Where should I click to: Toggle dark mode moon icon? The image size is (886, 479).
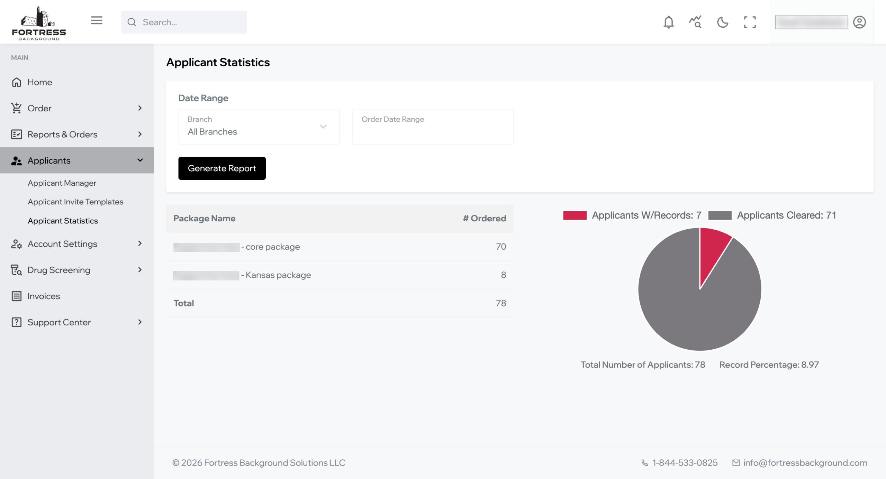[x=722, y=22]
